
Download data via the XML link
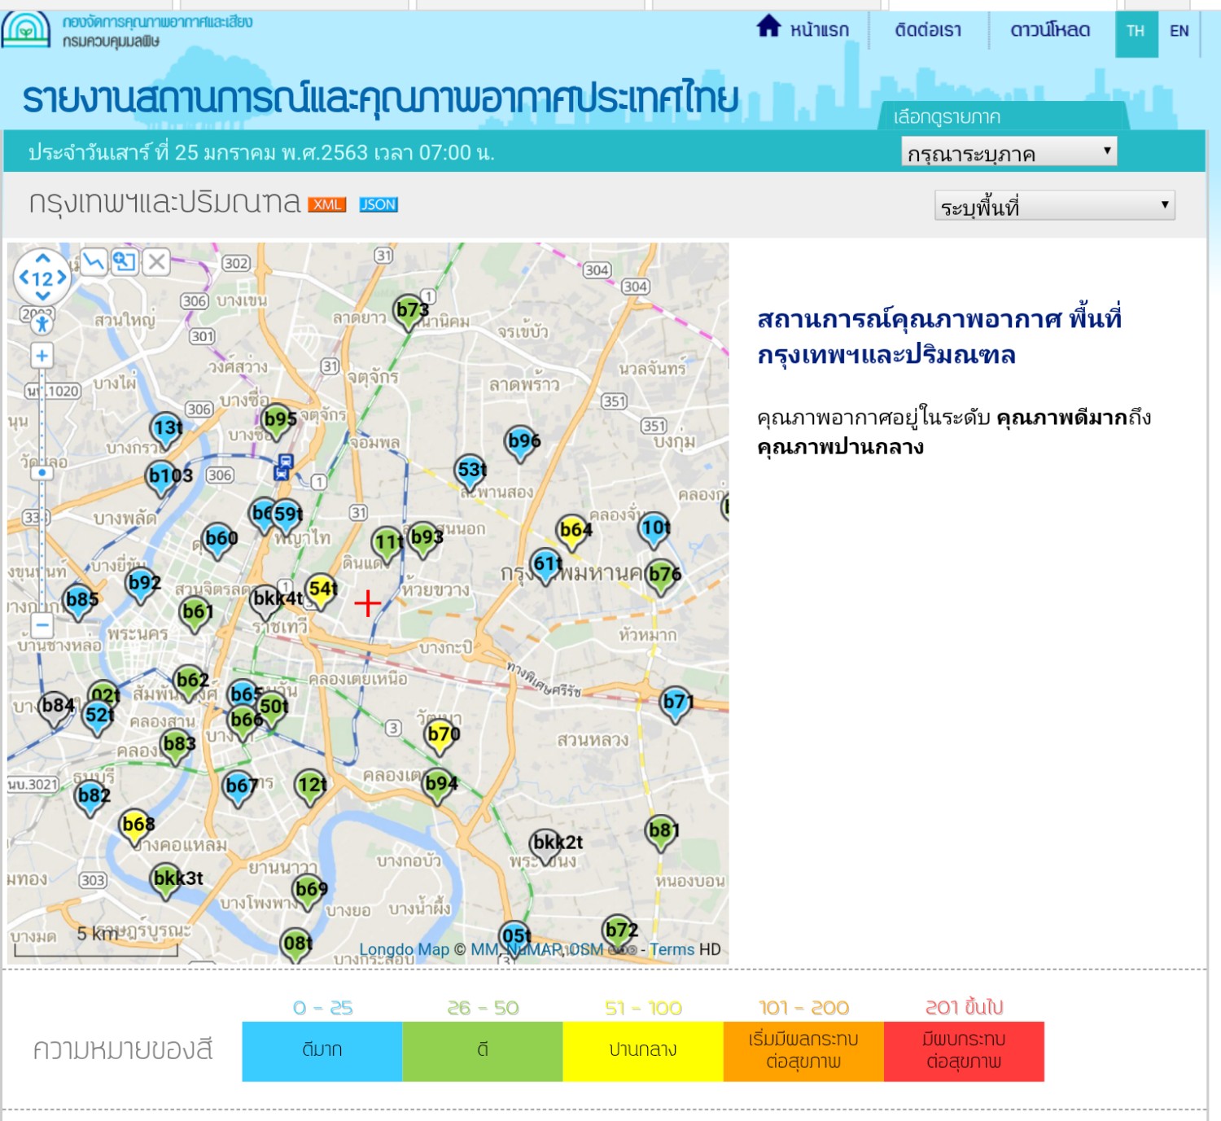pyautogui.click(x=327, y=204)
